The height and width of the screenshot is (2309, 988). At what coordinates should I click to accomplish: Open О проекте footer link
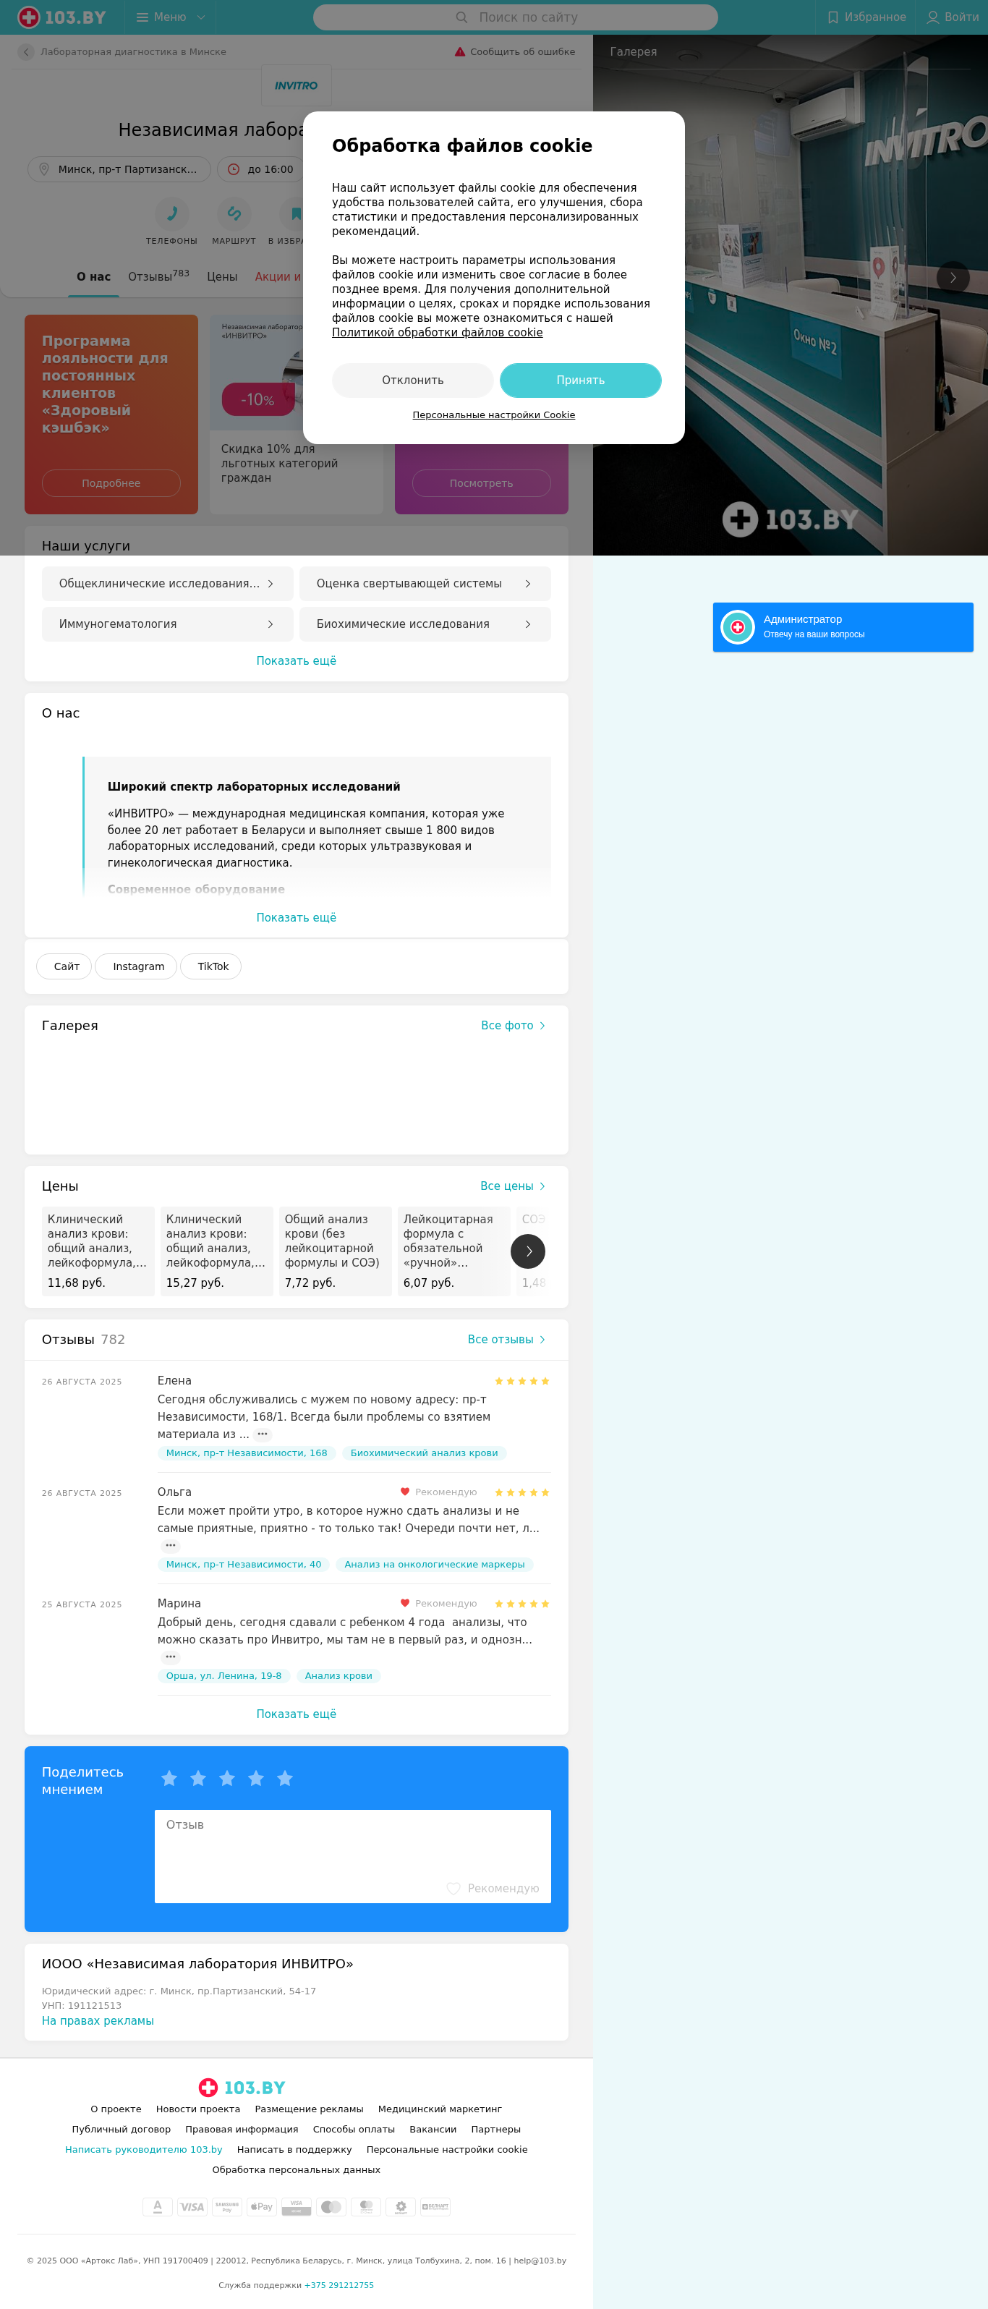pyautogui.click(x=116, y=2109)
